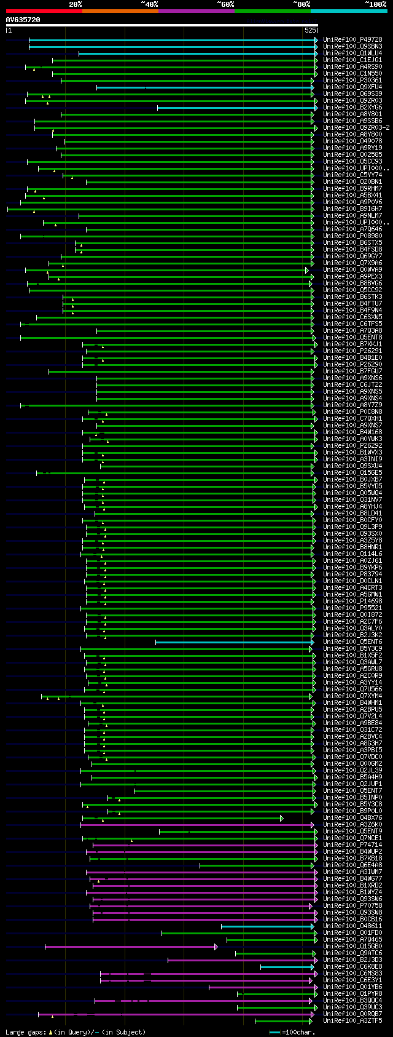The height and width of the screenshot is (1037, 393).
Task: Open hit UniRef100_P49728
Action: (x=352, y=39)
